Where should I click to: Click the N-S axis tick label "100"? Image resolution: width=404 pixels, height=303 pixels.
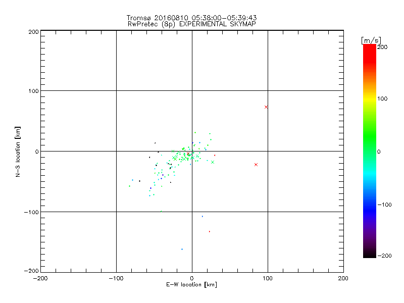pos(33,91)
